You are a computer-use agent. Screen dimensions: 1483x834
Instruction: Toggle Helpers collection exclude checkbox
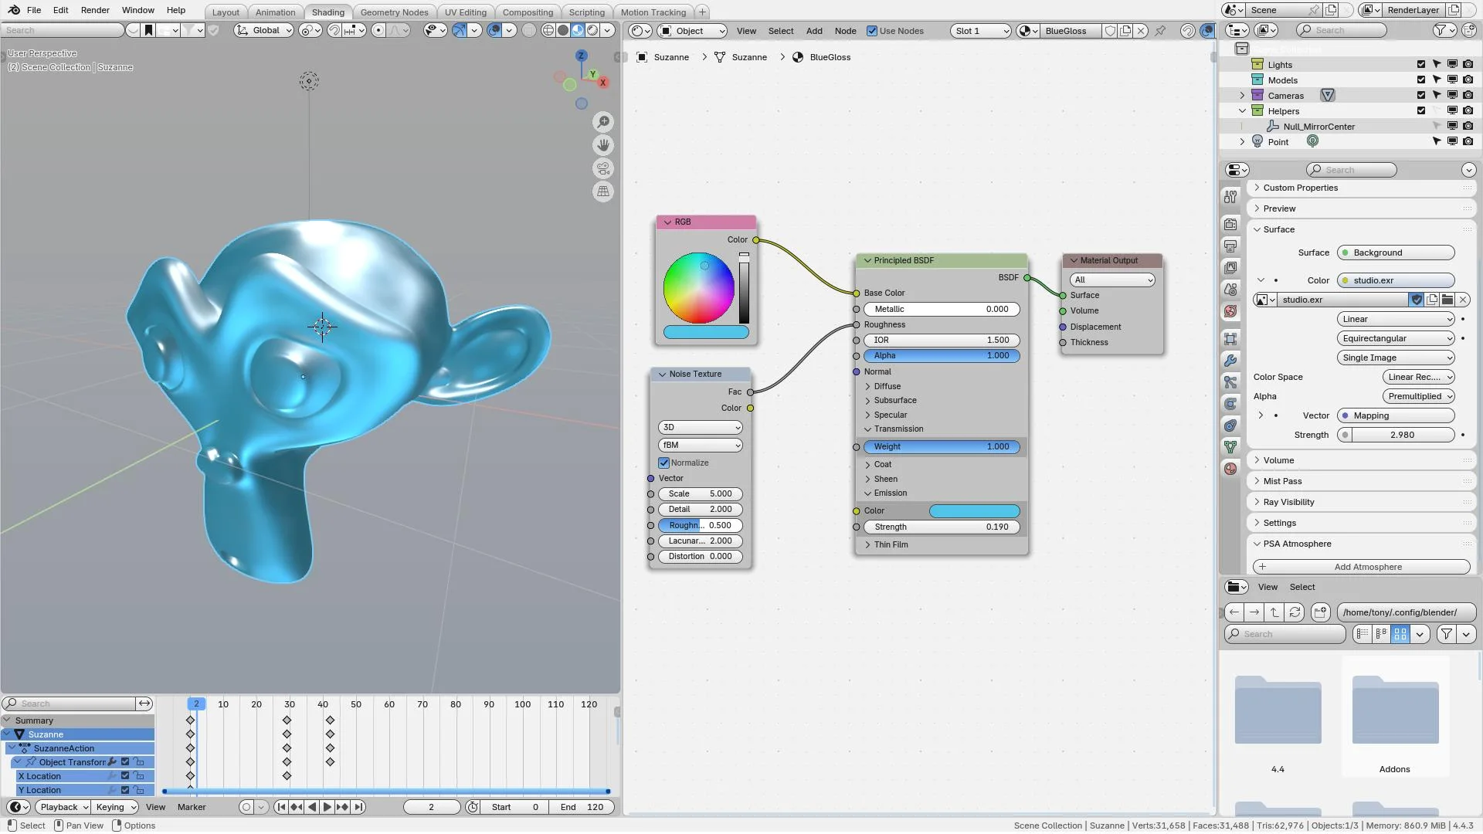1421,111
